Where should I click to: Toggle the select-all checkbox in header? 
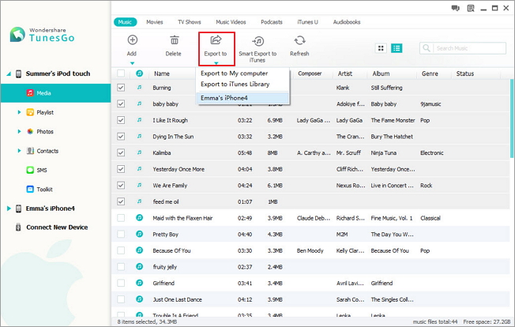[x=121, y=73]
